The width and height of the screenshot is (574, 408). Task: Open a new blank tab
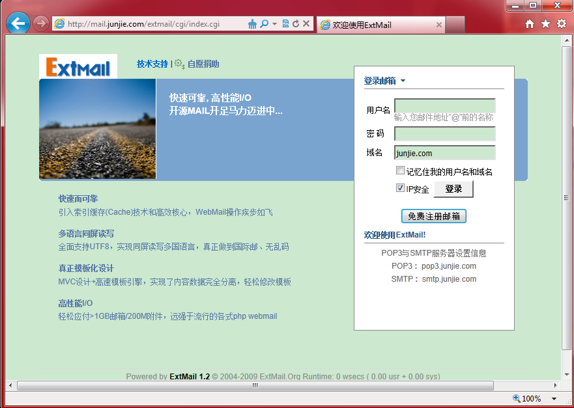tap(455, 25)
